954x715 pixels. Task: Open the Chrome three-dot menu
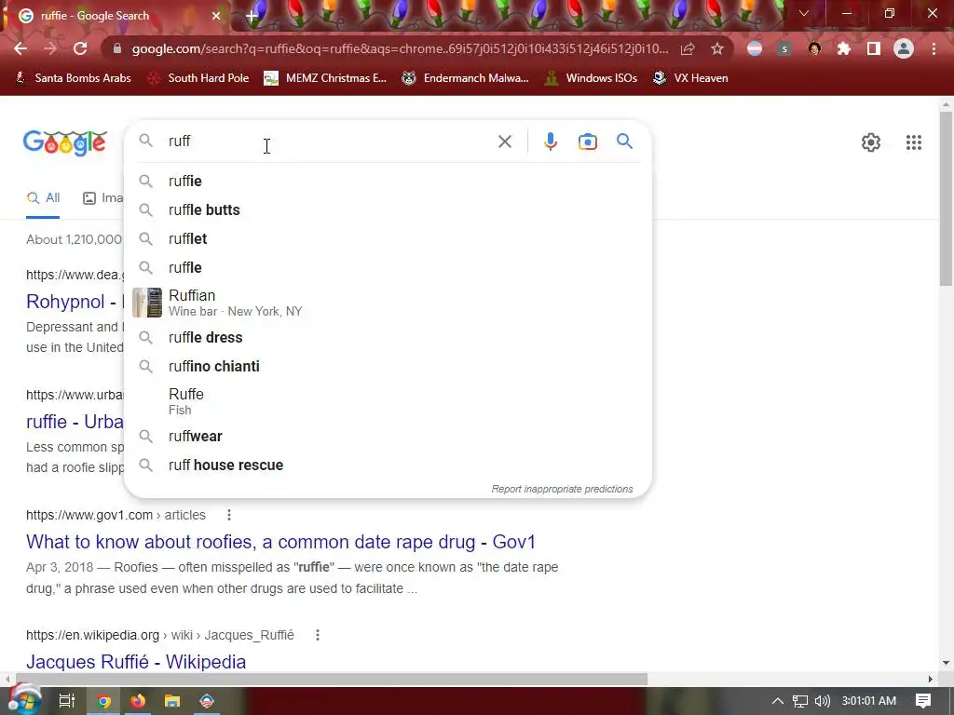point(934,48)
